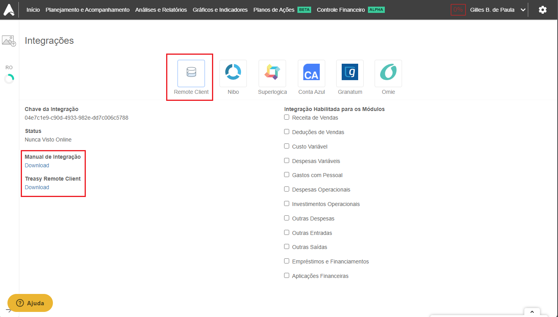Image resolution: width=558 pixels, height=317 pixels.
Task: Expand the collapsed panel chevron at bottom right
Action: [x=532, y=312]
